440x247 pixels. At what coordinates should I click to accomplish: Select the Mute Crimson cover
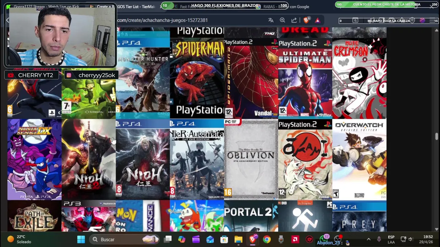[360, 78]
